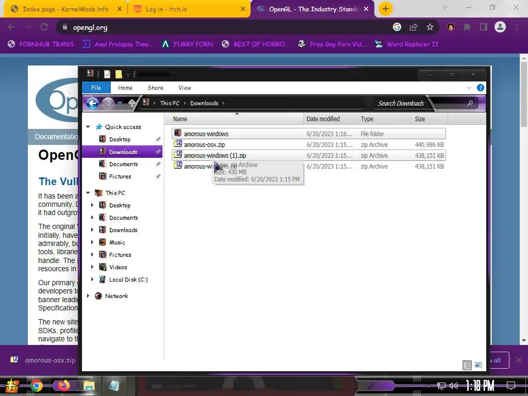The image size is (528, 396).
Task: Go up one folder level
Action: click(131, 103)
